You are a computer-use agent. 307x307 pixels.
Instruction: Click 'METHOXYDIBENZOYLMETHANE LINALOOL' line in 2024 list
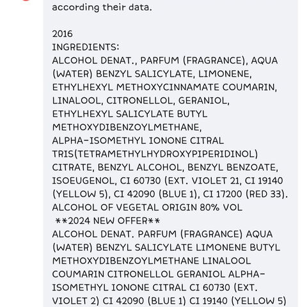click(x=152, y=261)
